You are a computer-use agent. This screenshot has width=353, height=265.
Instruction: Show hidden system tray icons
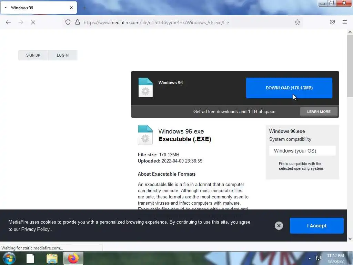click(x=310, y=258)
